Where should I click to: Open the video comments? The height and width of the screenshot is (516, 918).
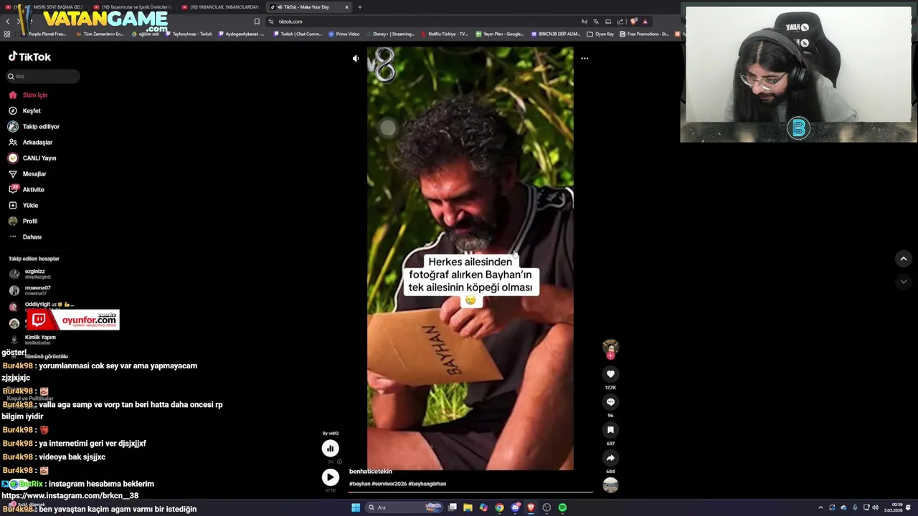click(x=610, y=402)
